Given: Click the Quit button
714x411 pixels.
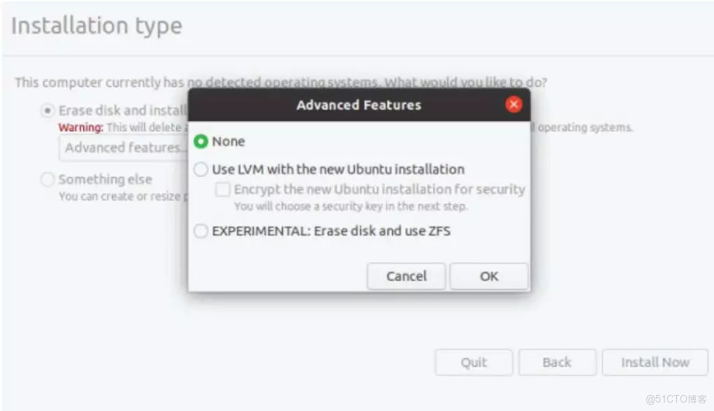Looking at the screenshot, I should pos(474,362).
